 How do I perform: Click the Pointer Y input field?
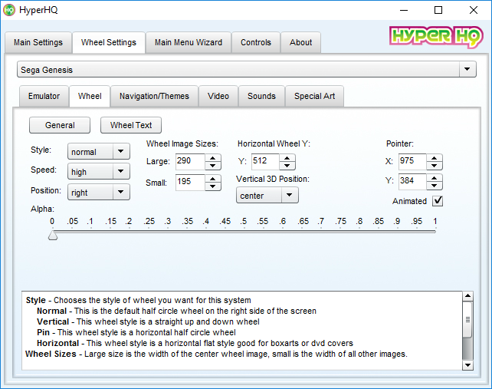coord(412,182)
